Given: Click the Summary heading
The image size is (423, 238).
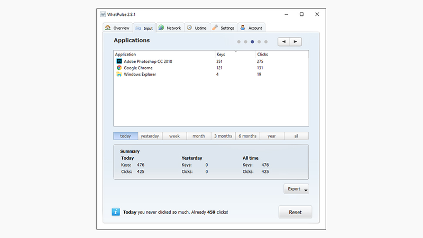Looking at the screenshot, I should [130, 151].
